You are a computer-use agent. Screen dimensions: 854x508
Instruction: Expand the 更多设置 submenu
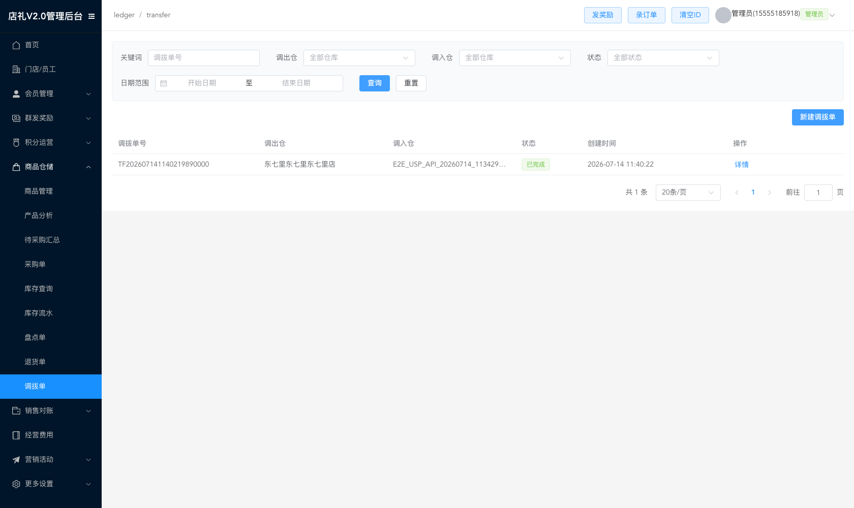tap(51, 484)
